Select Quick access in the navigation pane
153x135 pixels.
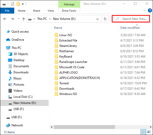[20, 32]
